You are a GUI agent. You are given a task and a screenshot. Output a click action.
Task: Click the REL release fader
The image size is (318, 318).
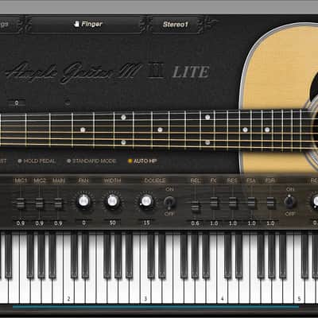pos(195,207)
